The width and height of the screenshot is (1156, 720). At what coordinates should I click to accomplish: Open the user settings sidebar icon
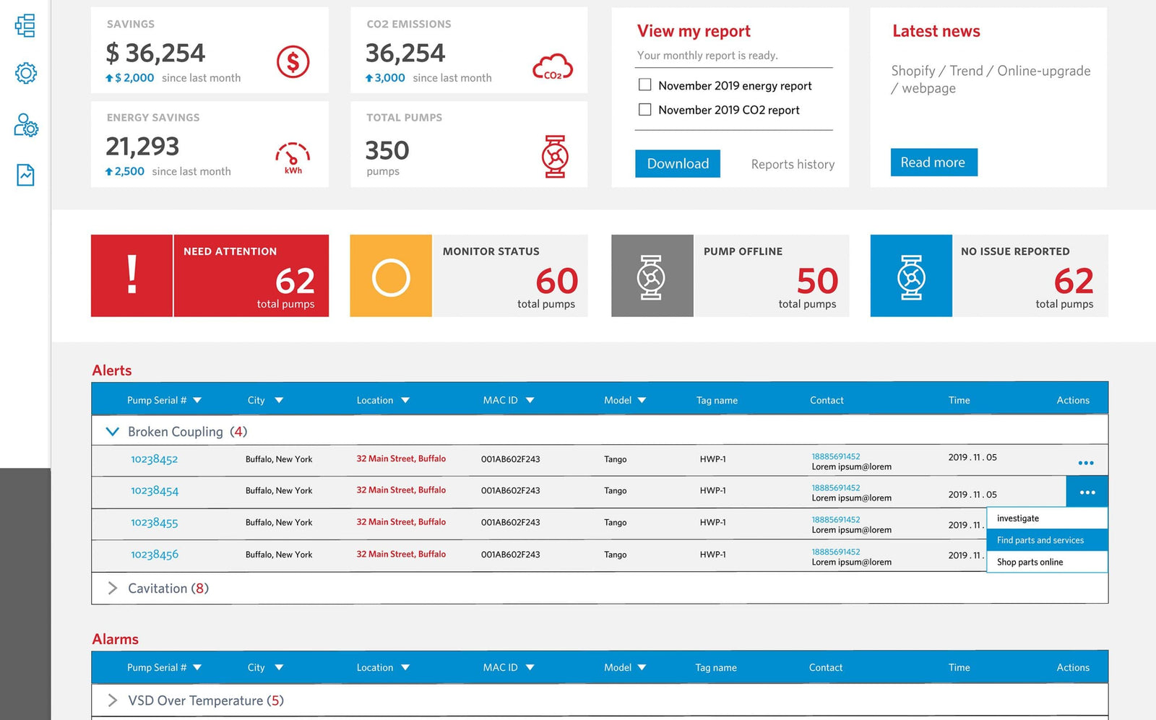26,124
